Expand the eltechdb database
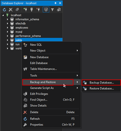The width and height of the screenshot is (121, 131). coord(7,23)
